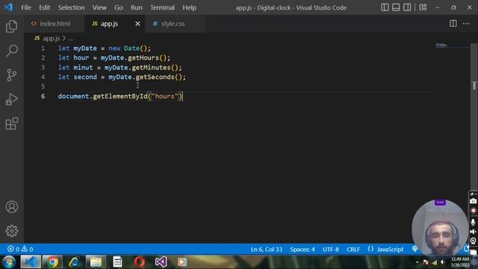The height and width of the screenshot is (269, 478).
Task: Mute the microphone in recorder bar
Action: point(473,222)
